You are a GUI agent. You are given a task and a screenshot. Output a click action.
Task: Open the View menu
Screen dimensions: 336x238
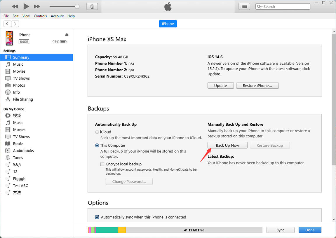coord(26,16)
